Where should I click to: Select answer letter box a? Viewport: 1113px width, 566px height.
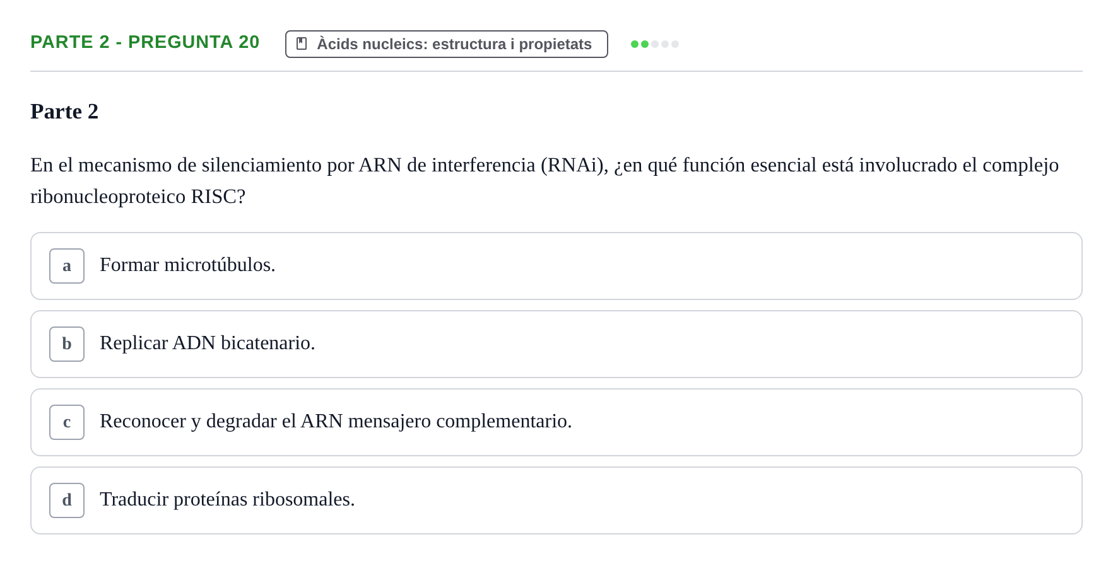pos(67,266)
